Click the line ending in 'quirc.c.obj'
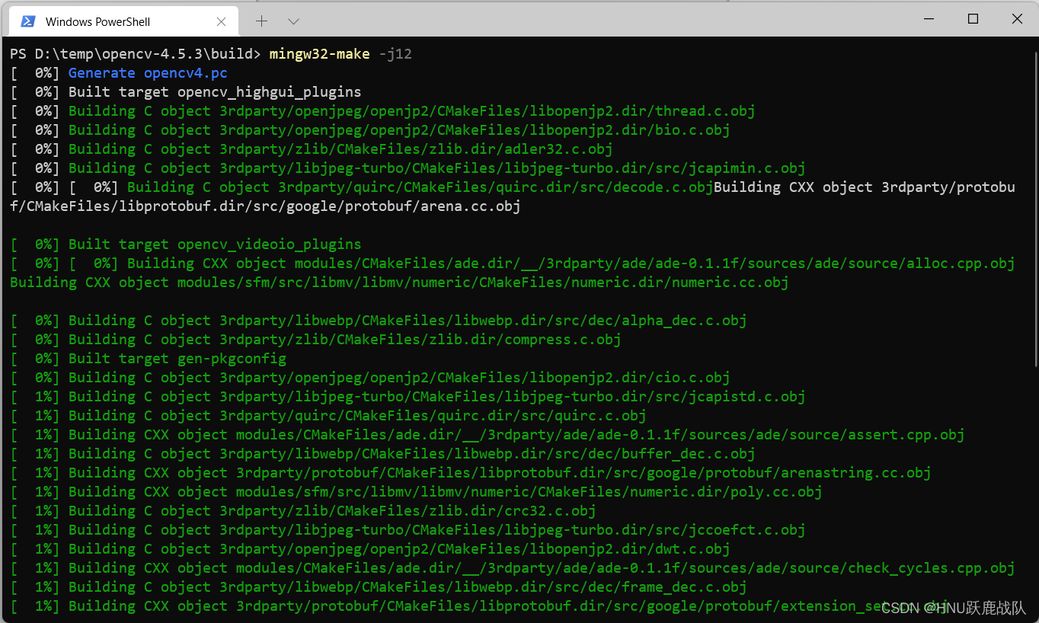The image size is (1039, 623). 328,416
